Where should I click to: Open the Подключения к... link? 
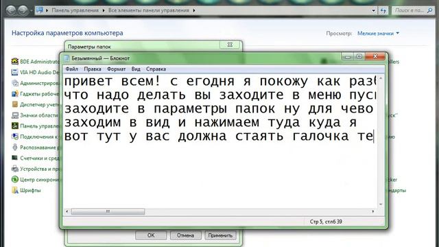[x=39, y=137]
